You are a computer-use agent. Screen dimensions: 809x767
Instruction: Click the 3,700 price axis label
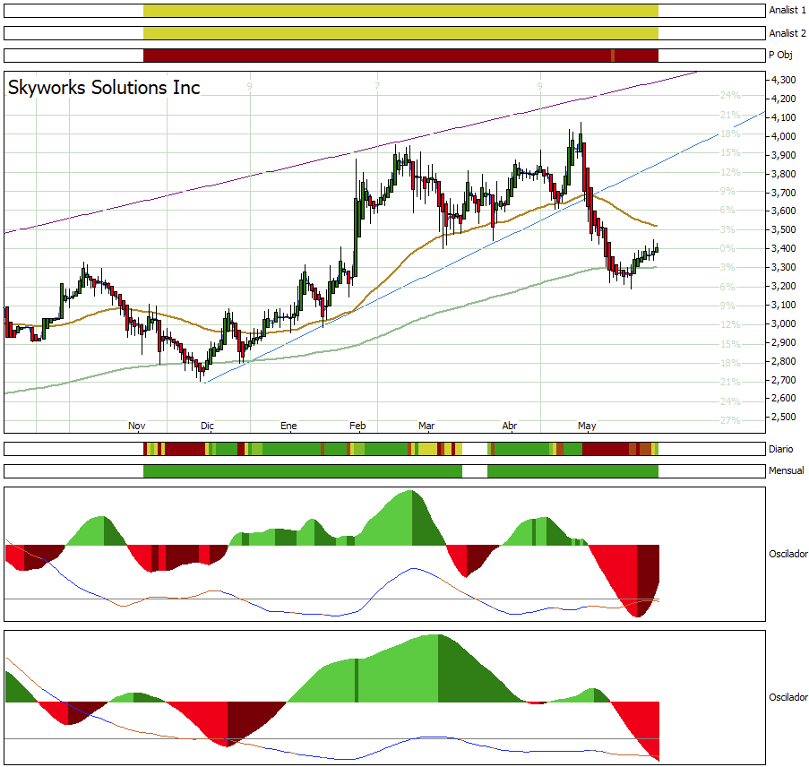click(784, 193)
